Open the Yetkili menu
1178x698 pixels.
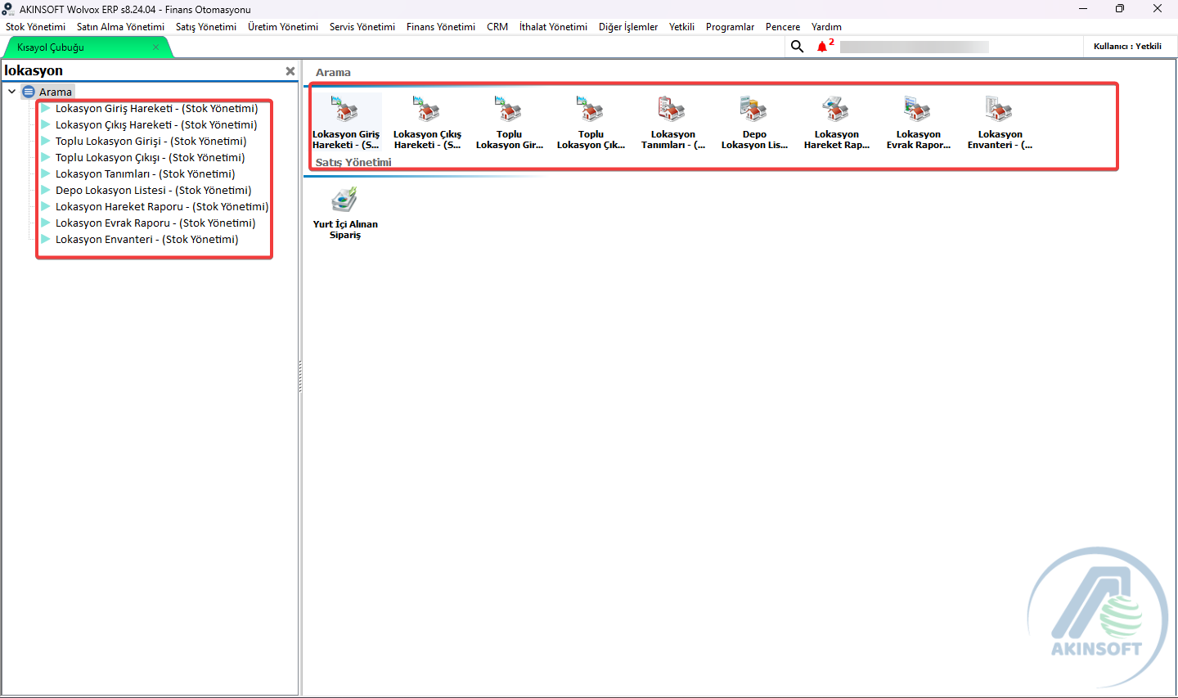click(x=681, y=27)
